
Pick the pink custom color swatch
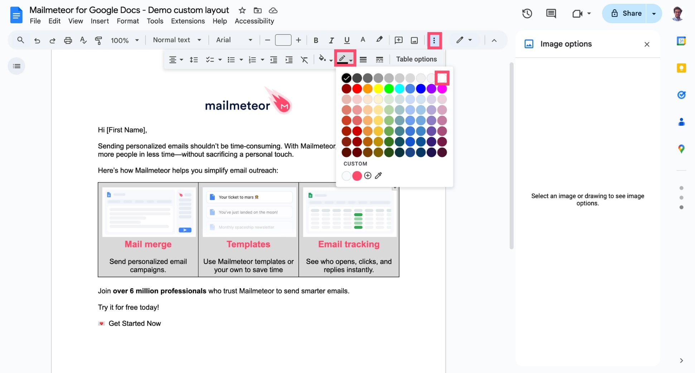pyautogui.click(x=357, y=176)
